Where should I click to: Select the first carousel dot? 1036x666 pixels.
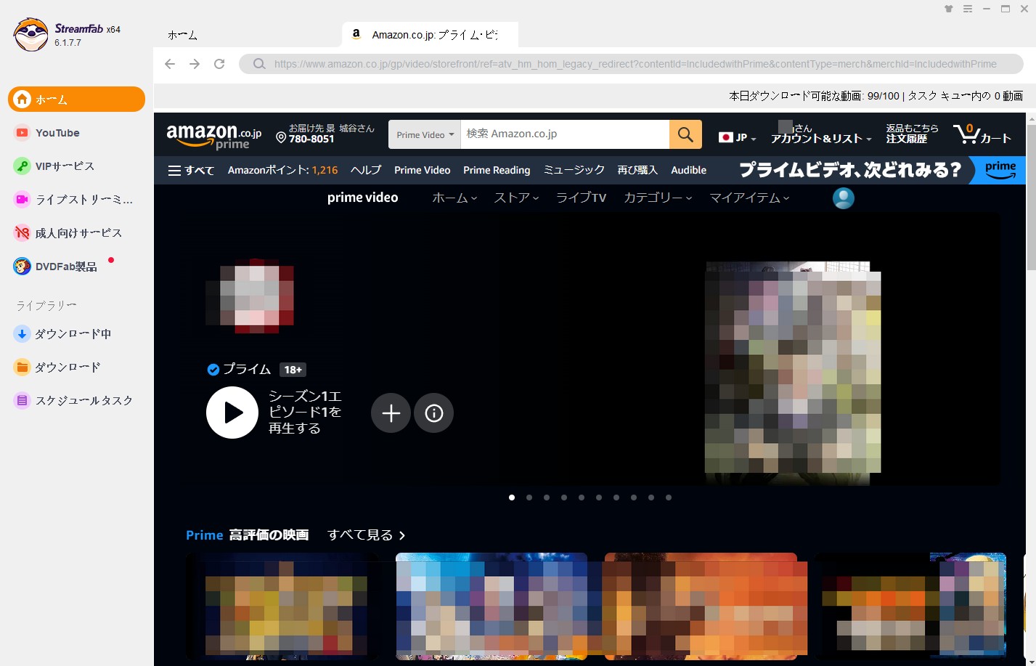(x=512, y=498)
